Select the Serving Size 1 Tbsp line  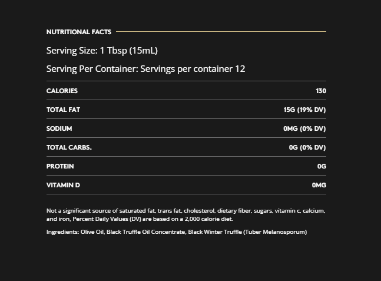point(102,51)
